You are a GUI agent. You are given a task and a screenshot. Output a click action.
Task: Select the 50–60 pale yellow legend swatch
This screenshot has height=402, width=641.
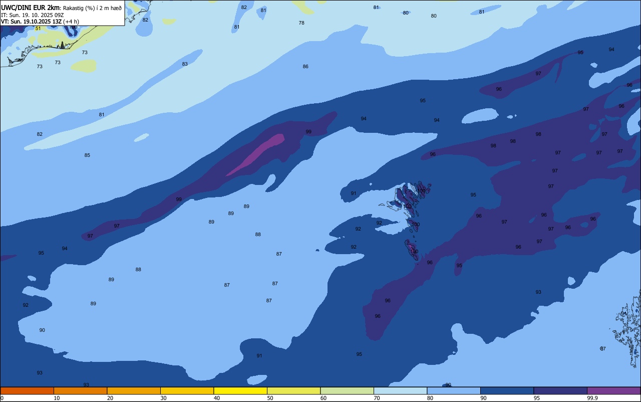293,390
